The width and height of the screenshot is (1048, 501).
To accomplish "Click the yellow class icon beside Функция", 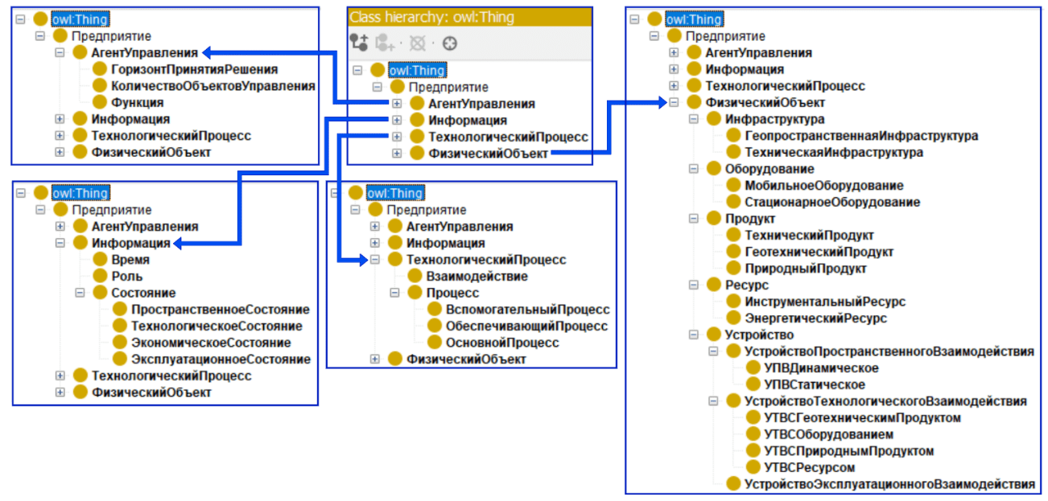I will coord(100,102).
